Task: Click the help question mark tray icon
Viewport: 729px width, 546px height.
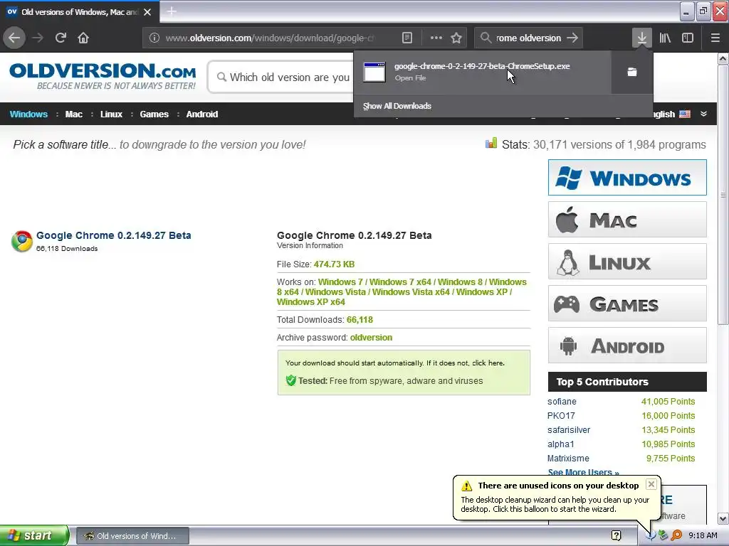Action: (x=617, y=536)
